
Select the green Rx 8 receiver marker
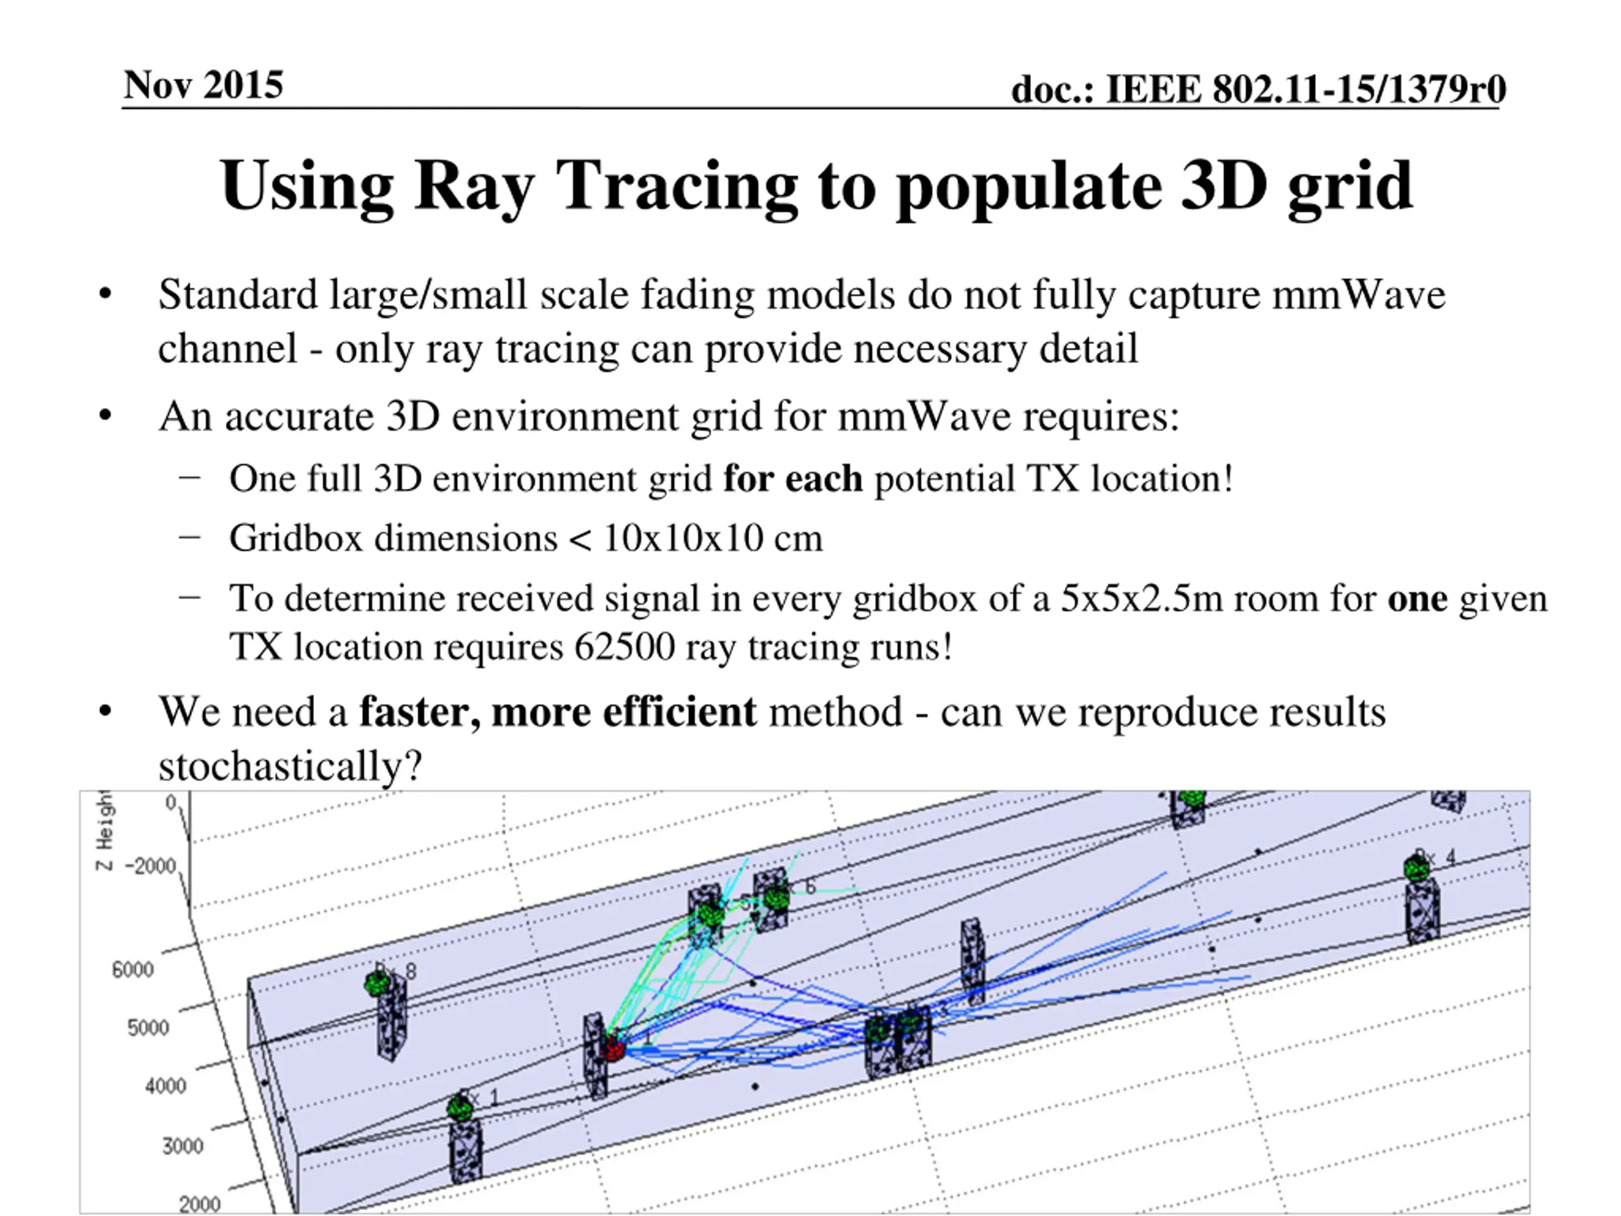(377, 983)
